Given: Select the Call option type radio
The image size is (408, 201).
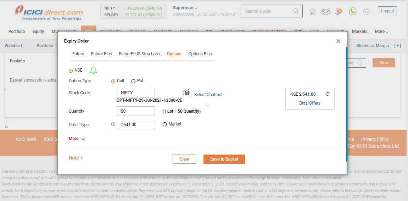Looking at the screenshot, I should click(x=113, y=81).
